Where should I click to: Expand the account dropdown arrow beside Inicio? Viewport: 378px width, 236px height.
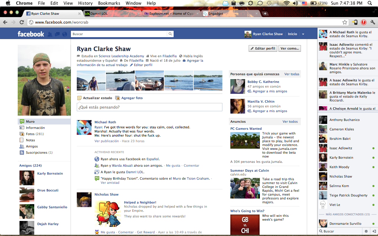(303, 34)
